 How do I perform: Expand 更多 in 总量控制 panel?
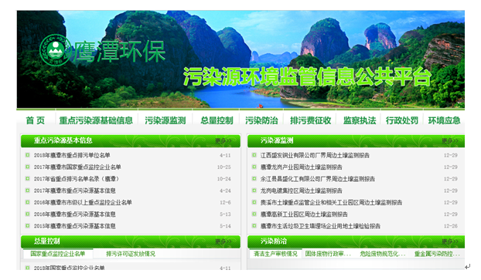coord(223,241)
